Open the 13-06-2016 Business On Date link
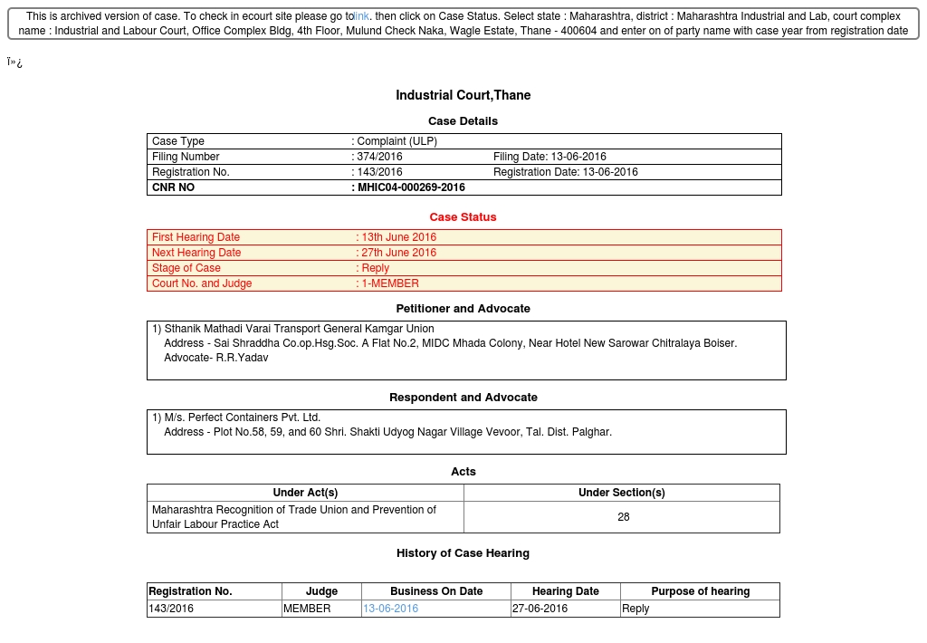Screen dimensions: 927x643 click(390, 609)
